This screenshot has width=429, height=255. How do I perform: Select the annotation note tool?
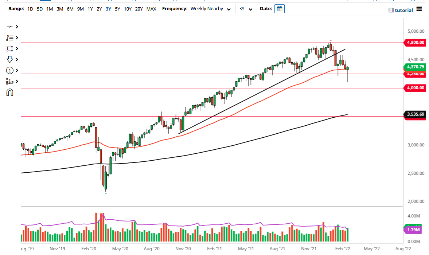pyautogui.click(x=9, y=38)
